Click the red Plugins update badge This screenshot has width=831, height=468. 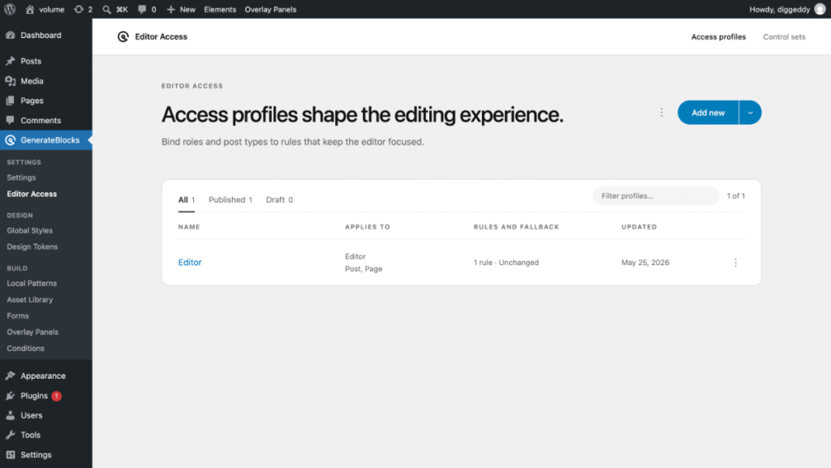56,396
